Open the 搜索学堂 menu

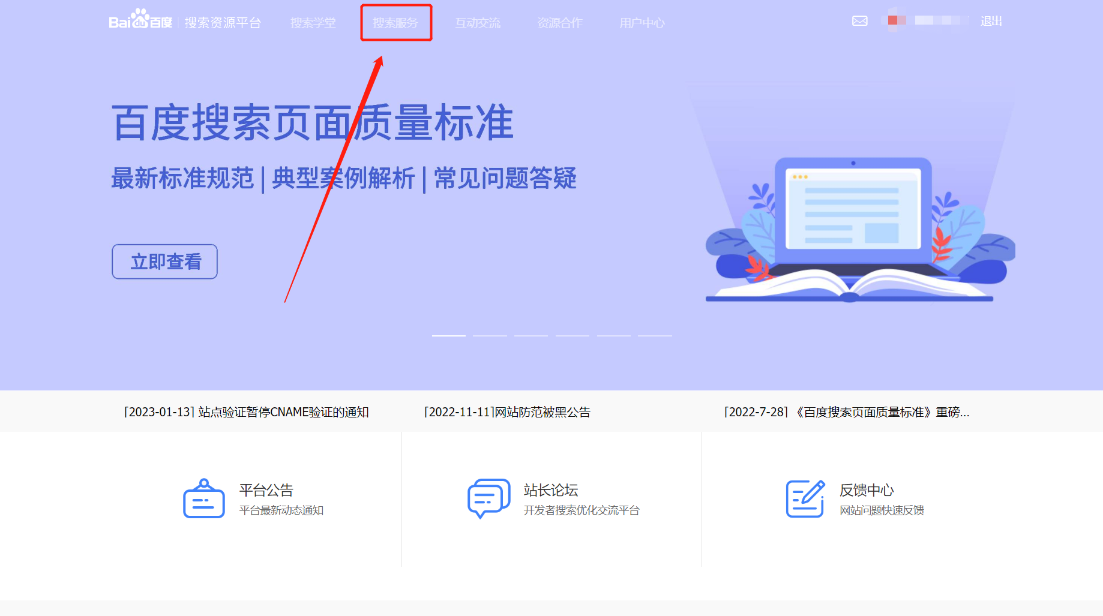[x=313, y=23]
